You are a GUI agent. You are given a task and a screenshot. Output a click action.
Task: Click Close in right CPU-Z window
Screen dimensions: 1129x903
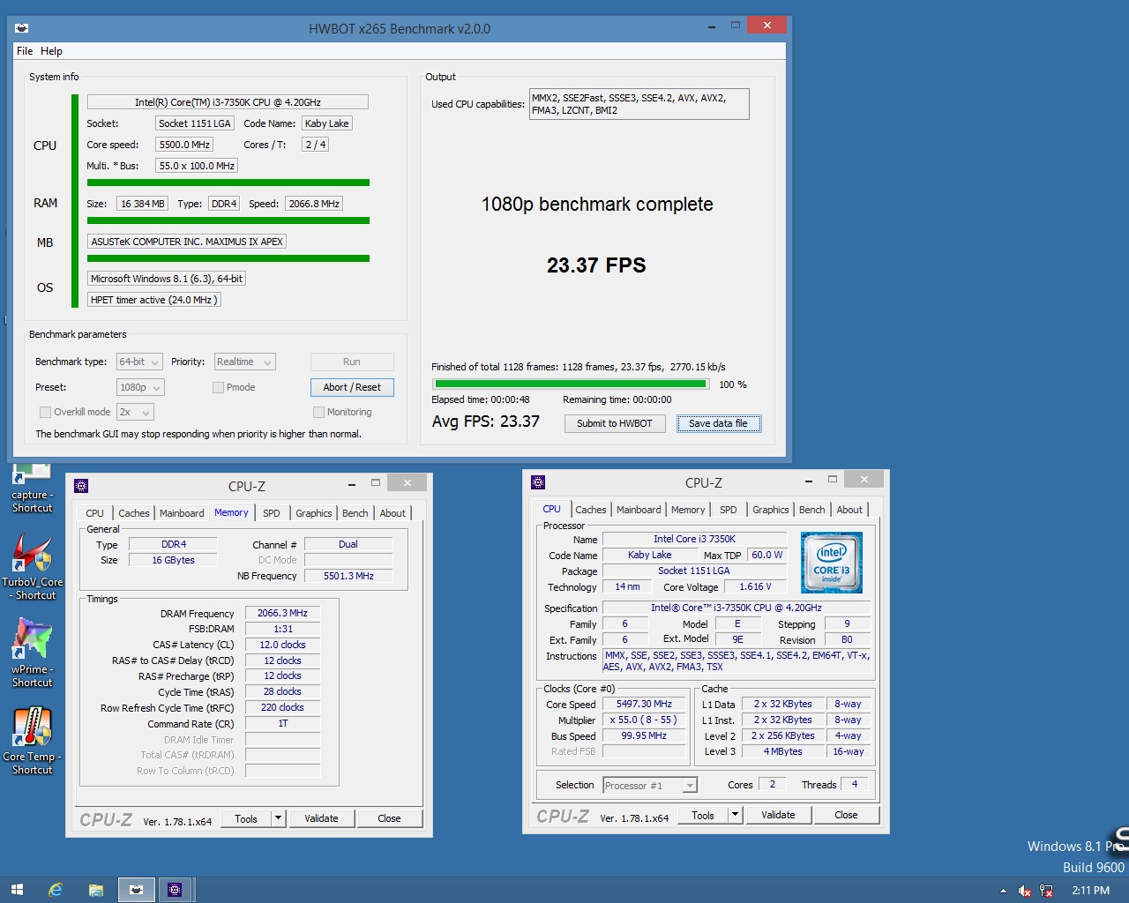pos(846,815)
